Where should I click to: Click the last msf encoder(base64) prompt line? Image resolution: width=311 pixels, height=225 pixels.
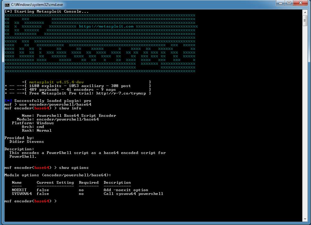pos(30,201)
